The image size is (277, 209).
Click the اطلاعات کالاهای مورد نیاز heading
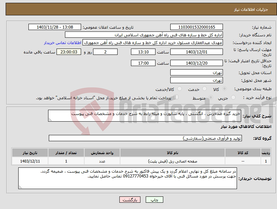tap(246, 127)
